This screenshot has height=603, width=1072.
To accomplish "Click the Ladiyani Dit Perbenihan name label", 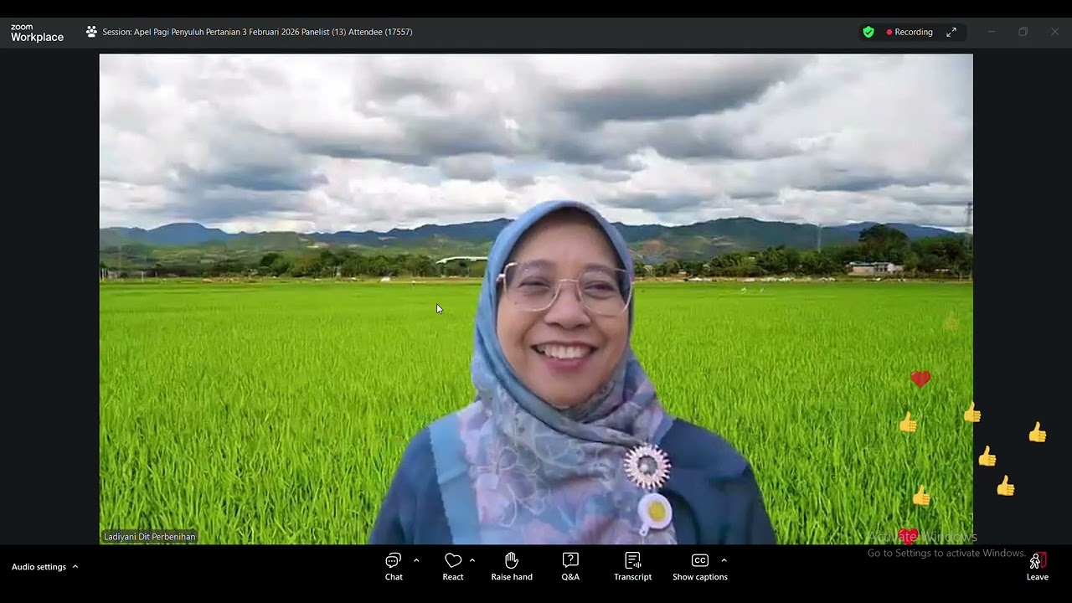I will [149, 537].
